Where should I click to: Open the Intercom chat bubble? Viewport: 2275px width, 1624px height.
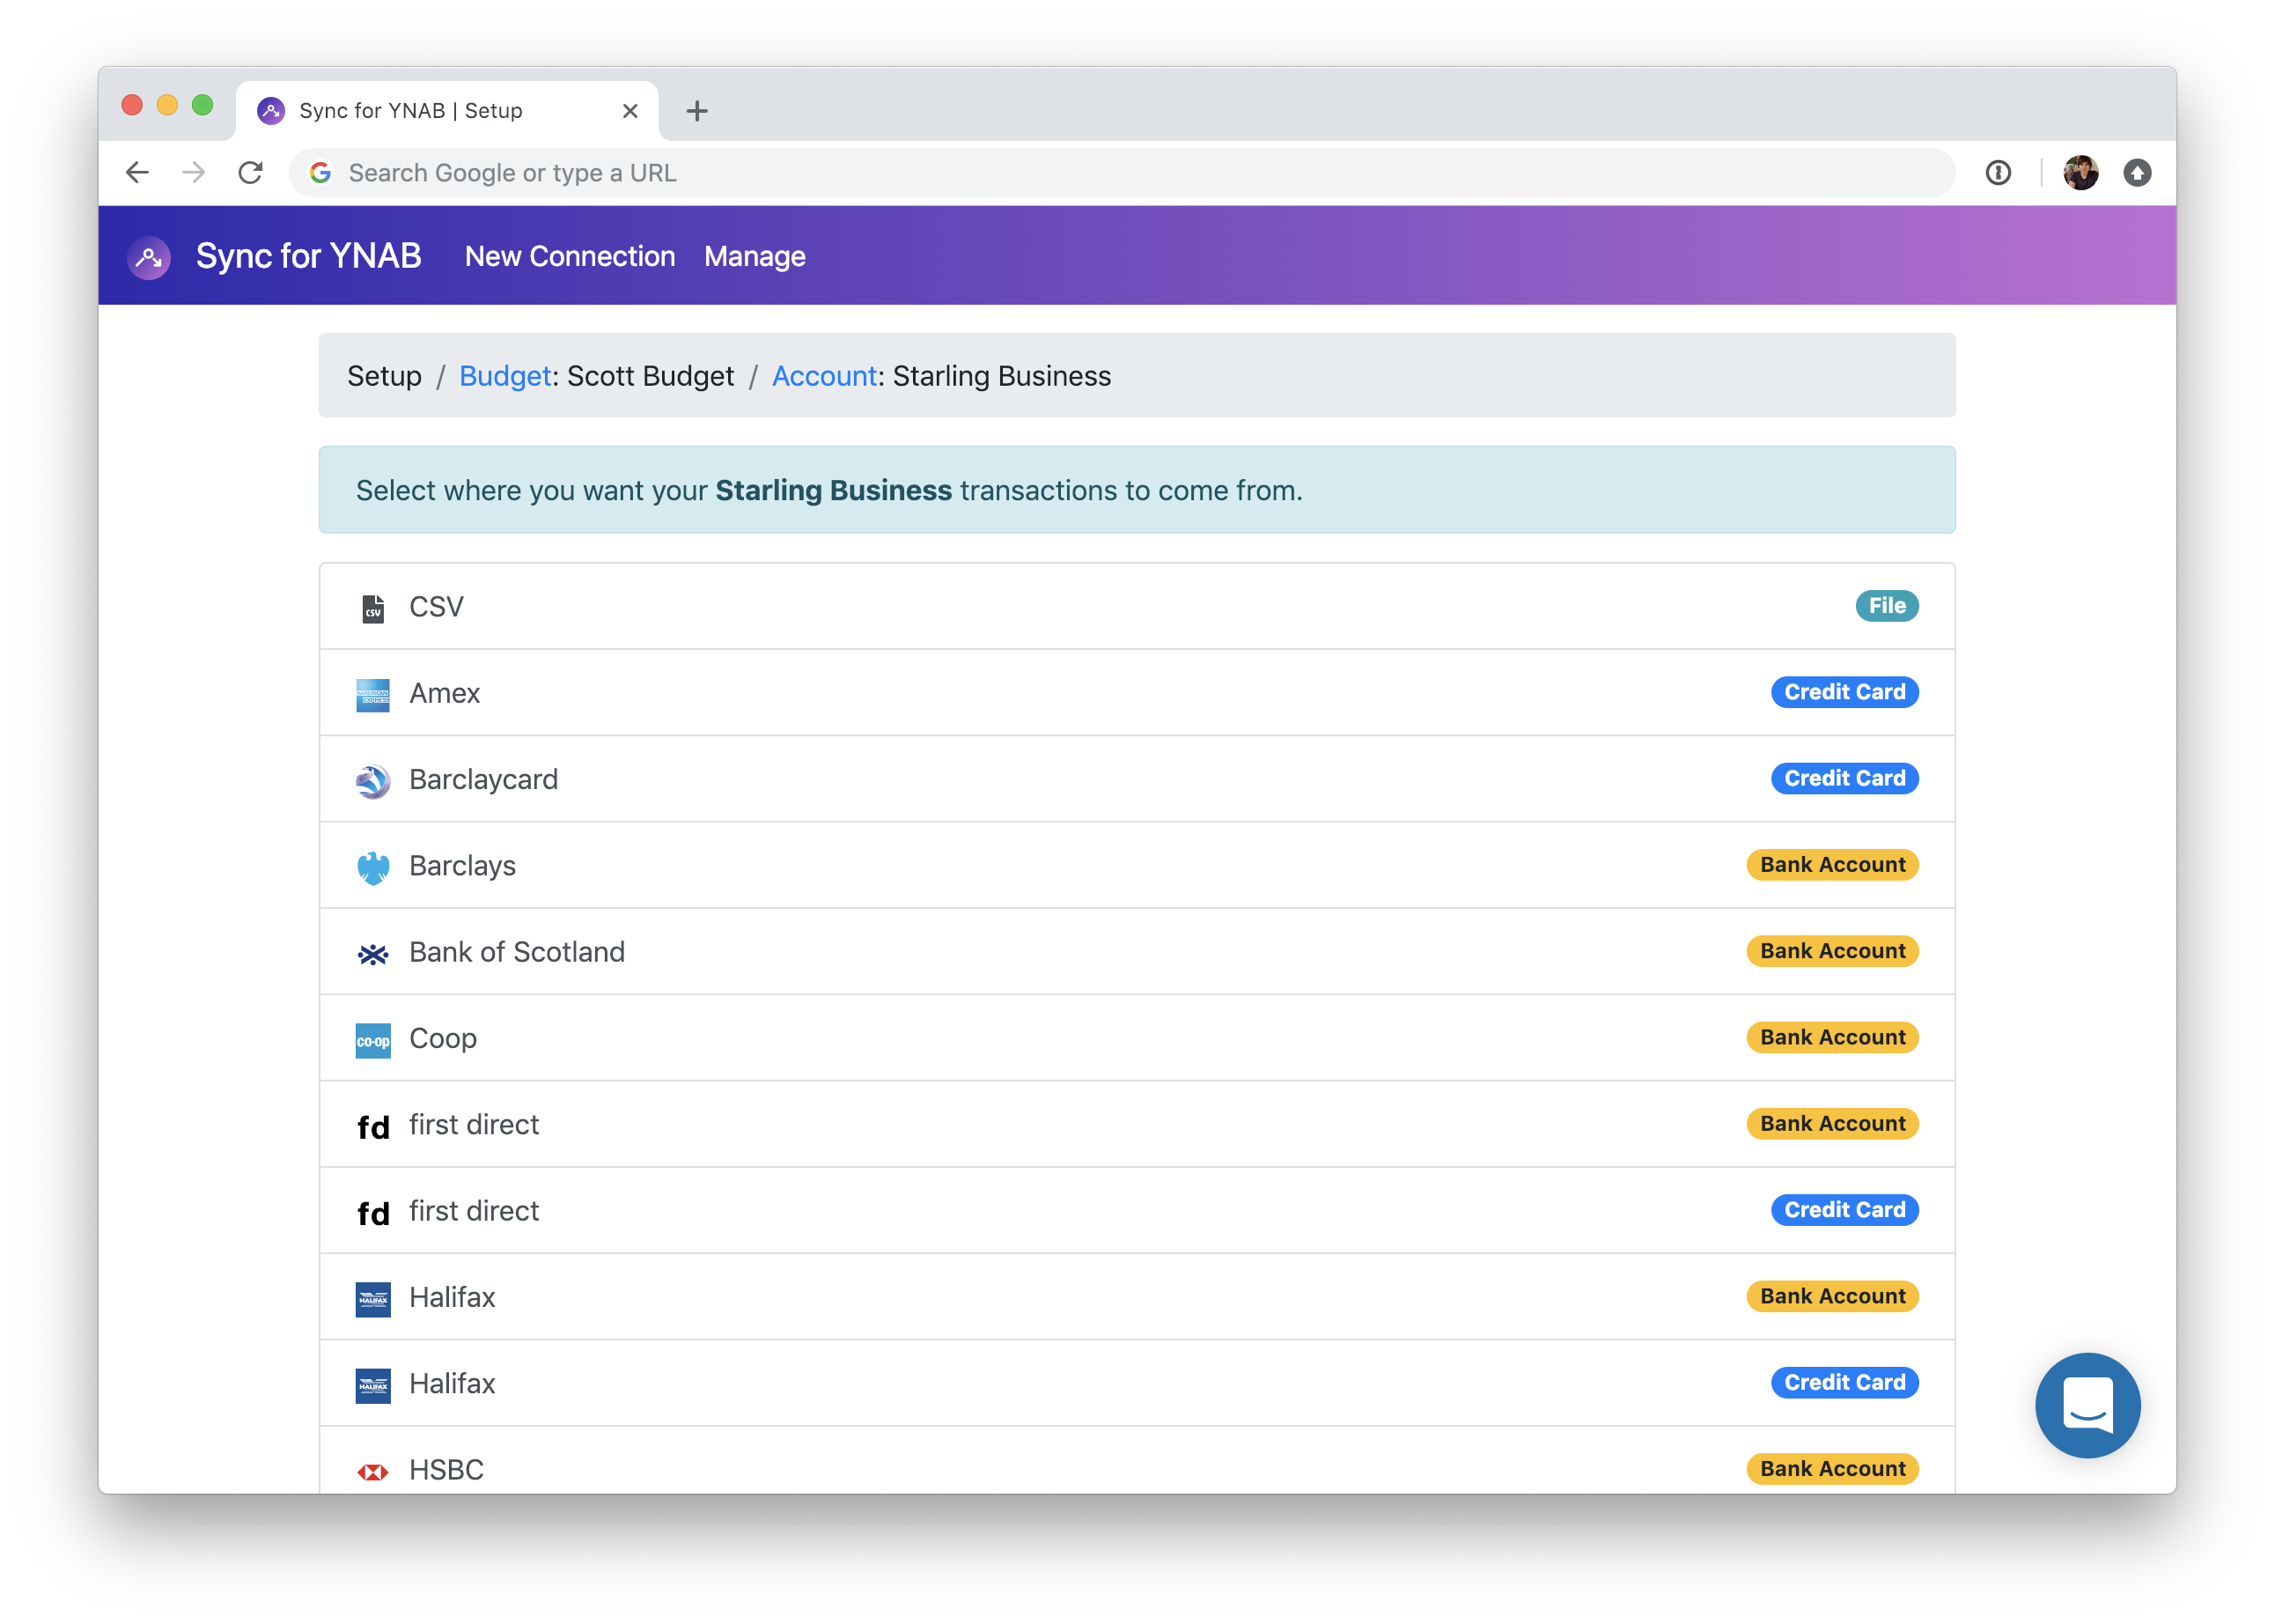(2087, 1405)
